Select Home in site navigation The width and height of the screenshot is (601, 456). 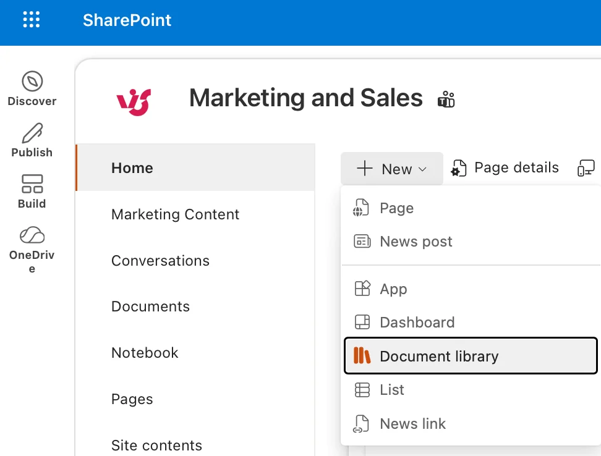point(195,167)
